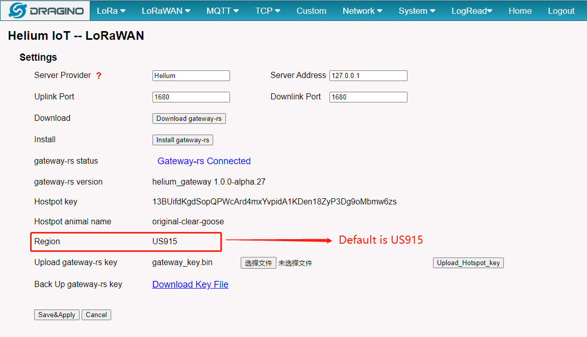587x337 pixels.
Task: Go to the Custom page
Action: 312,11
